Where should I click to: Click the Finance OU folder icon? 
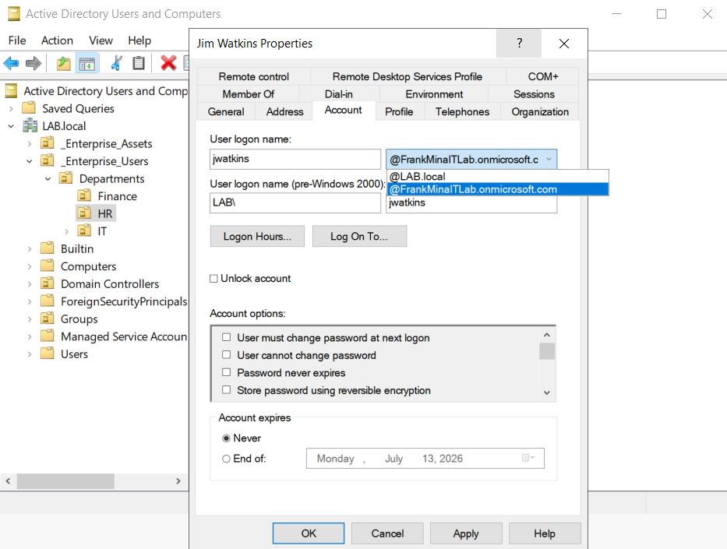tap(84, 195)
